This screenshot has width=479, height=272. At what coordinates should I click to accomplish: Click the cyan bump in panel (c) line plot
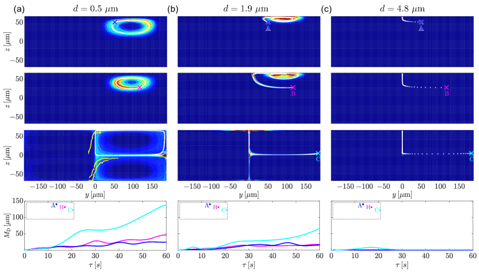click(371, 248)
